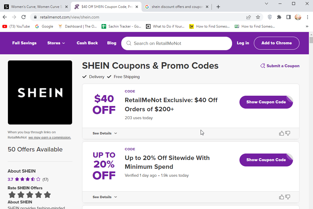Toggle the Delivery filter checkmark
The width and height of the screenshot is (313, 209).
84,77
